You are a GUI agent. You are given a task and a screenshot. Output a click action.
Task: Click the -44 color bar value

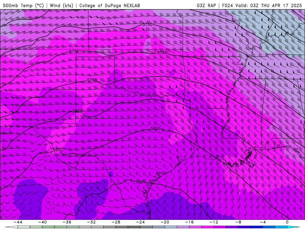tap(18, 222)
